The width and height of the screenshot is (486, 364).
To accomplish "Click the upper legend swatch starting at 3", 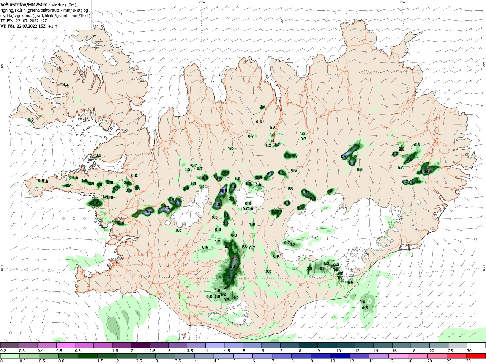I will click(177, 345).
